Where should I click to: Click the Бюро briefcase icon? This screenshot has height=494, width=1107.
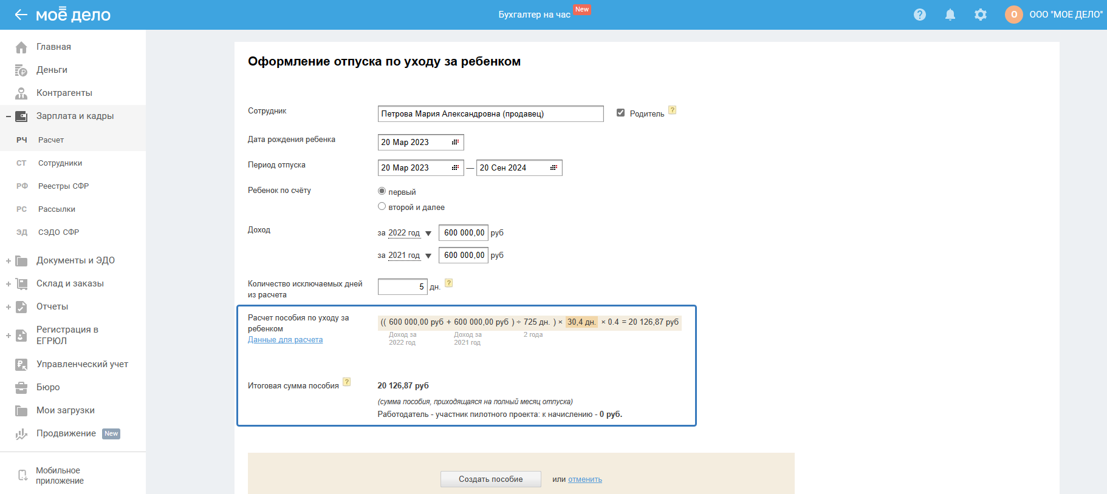(21, 387)
